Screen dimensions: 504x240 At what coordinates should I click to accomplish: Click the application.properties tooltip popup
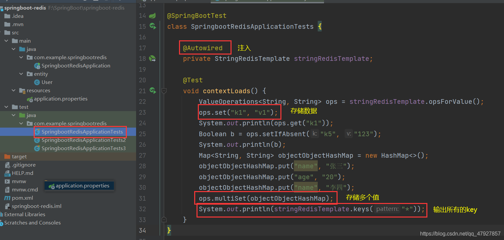coord(79,186)
